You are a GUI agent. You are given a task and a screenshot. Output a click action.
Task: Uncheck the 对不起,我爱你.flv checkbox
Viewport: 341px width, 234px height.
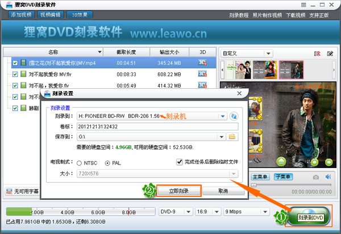[15, 85]
